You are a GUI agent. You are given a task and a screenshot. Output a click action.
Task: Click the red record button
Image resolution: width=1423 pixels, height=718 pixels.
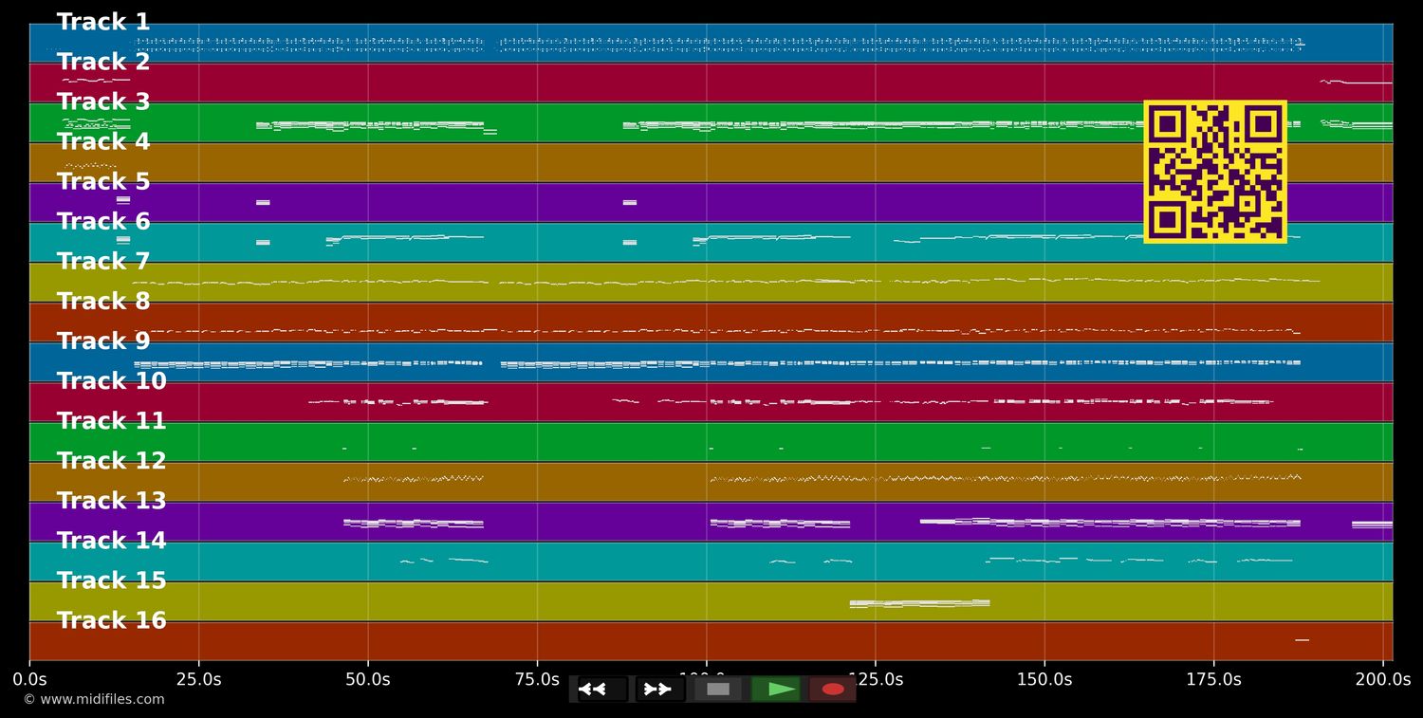833,689
